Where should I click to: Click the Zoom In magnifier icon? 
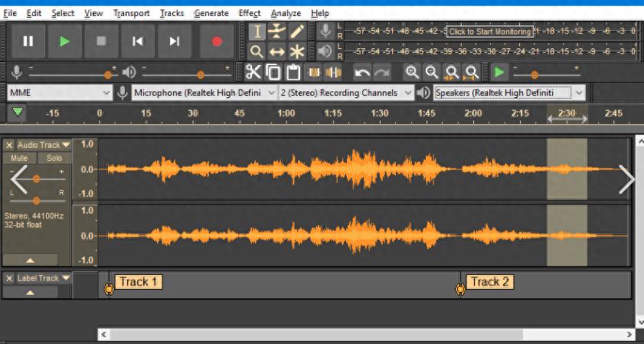(x=412, y=72)
